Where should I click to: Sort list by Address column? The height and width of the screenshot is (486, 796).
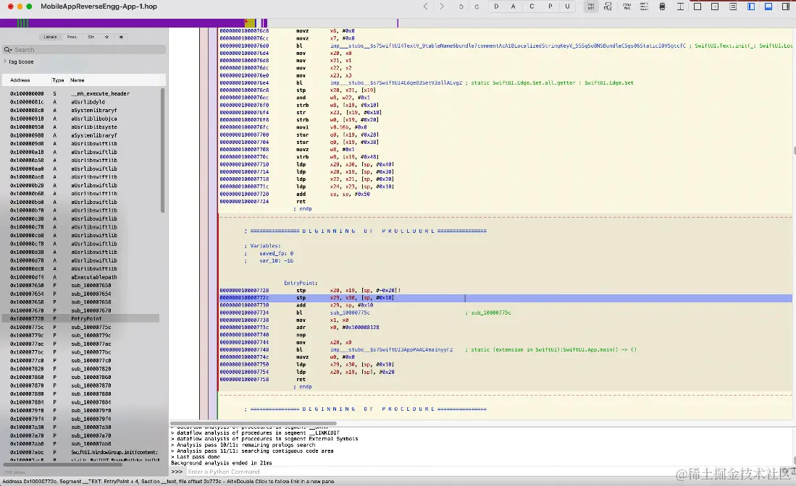tap(20, 80)
